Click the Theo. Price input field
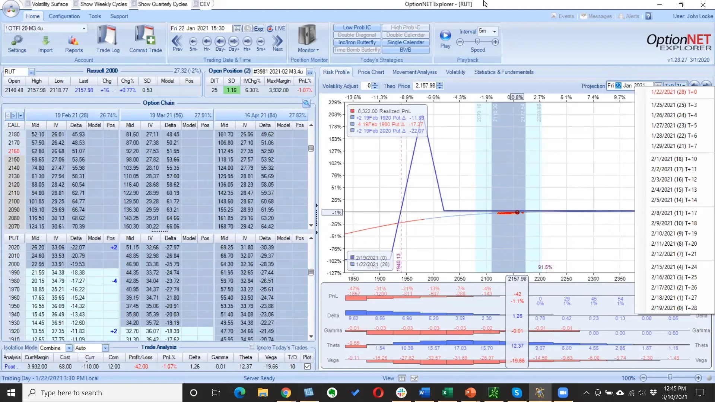This screenshot has height=402, width=715. click(425, 86)
